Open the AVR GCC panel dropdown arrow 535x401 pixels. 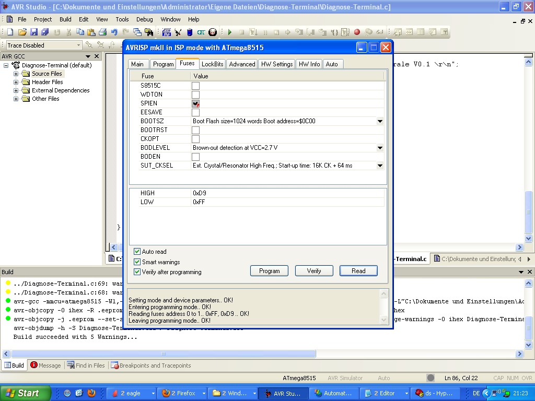pyautogui.click(x=88, y=56)
